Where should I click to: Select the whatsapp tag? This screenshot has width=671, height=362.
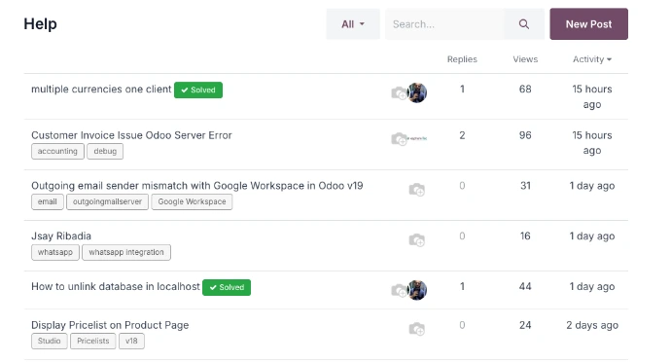tap(55, 252)
